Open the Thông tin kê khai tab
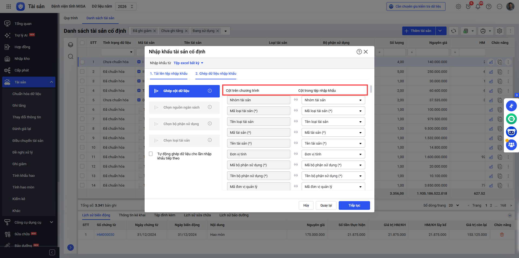519x258 pixels. coord(132,215)
